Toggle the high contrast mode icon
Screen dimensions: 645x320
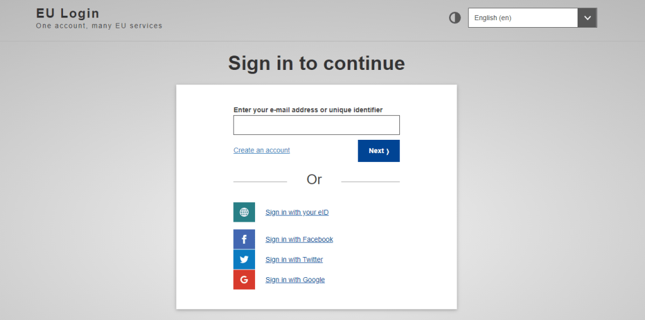click(x=455, y=18)
